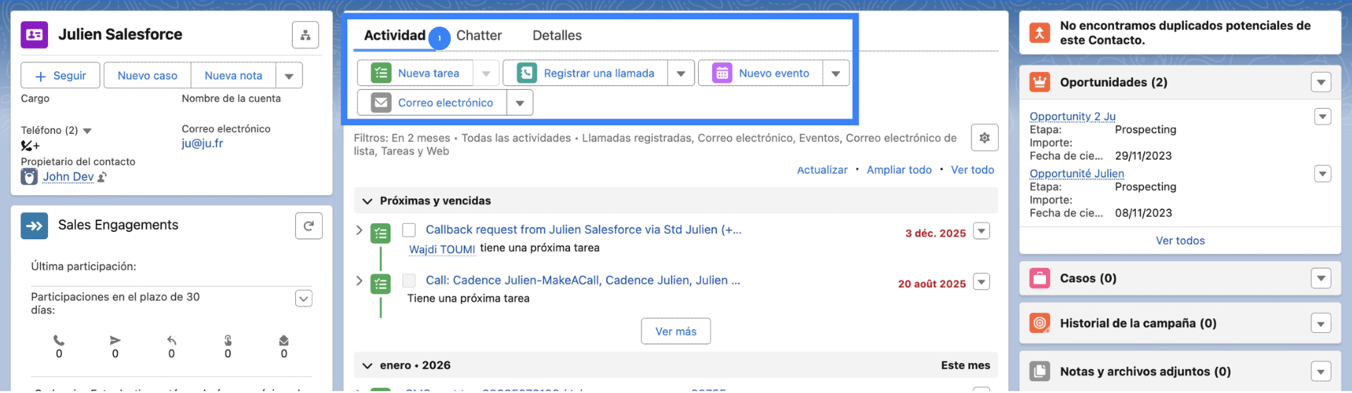Check the Call: Cadence Julien task checkbox

[x=409, y=280]
